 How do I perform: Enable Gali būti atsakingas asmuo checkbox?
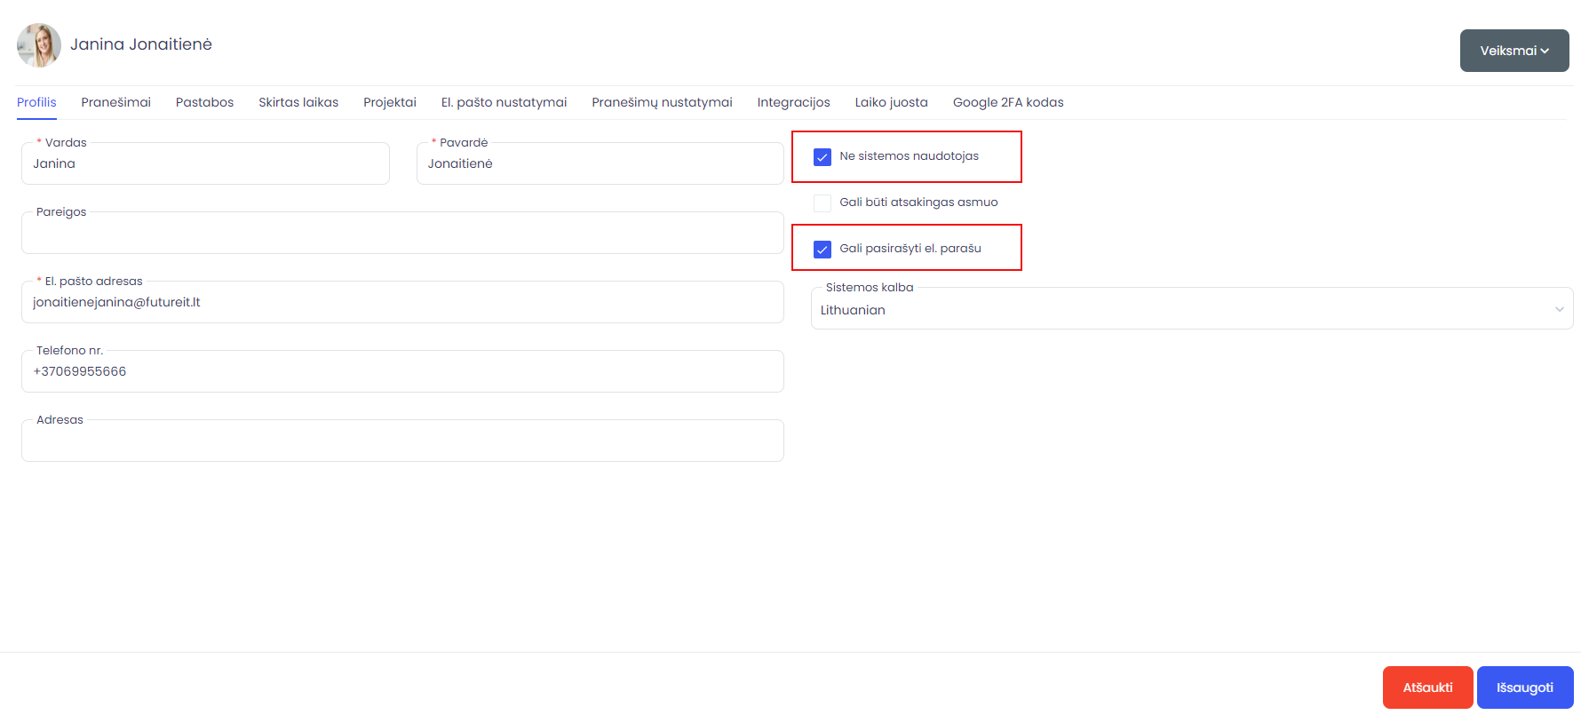tap(822, 203)
